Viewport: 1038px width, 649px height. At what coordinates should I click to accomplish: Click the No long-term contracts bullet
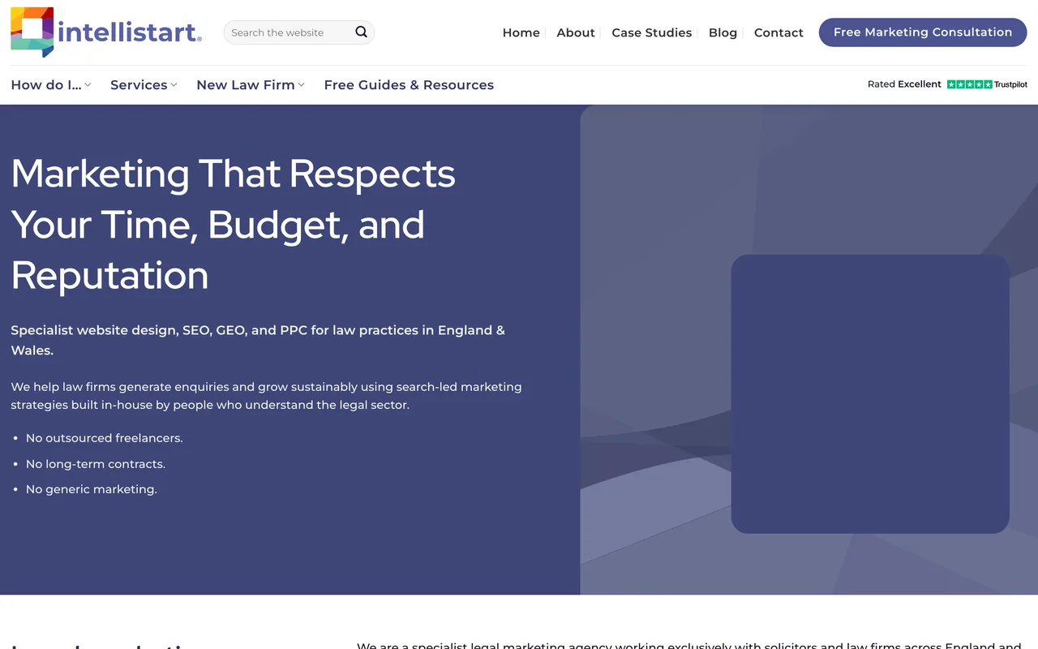96,464
